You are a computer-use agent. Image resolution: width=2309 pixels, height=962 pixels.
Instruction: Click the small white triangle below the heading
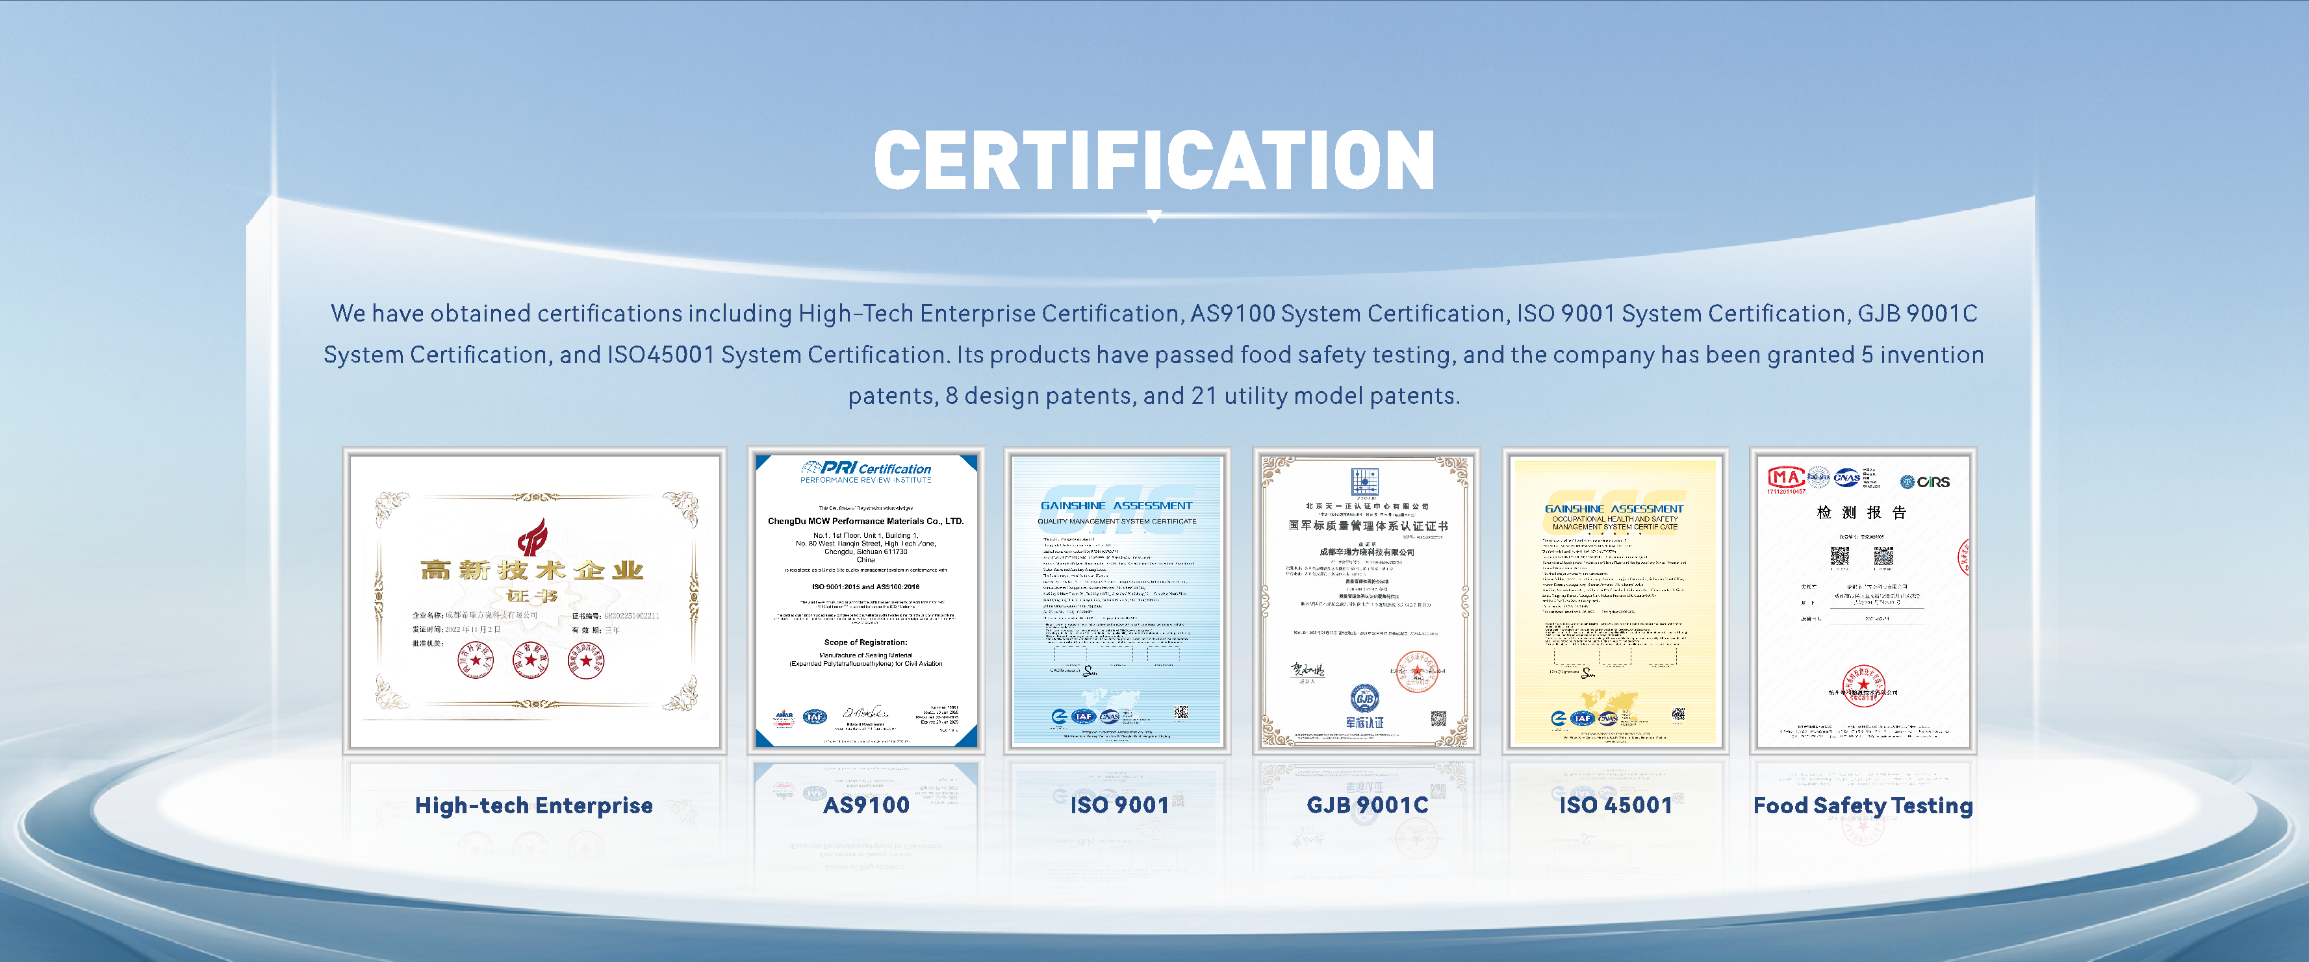tap(1154, 216)
